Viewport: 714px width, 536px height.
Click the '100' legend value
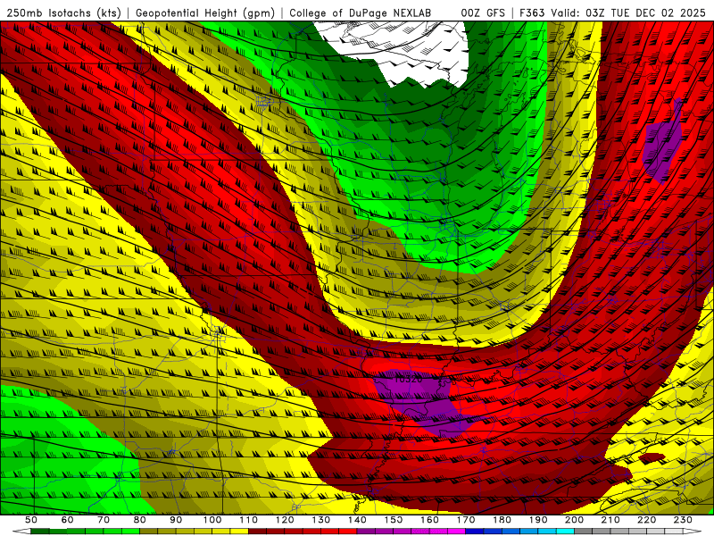212,520
